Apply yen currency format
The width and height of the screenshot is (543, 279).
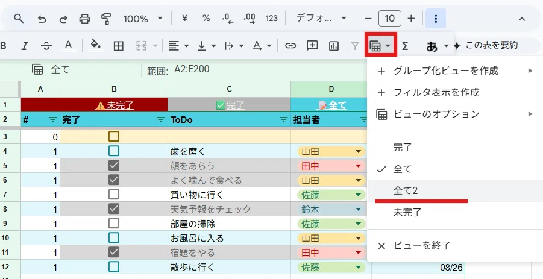click(184, 18)
